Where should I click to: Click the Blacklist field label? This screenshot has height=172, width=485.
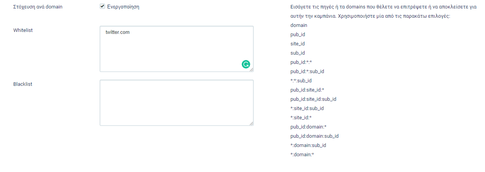23,84
